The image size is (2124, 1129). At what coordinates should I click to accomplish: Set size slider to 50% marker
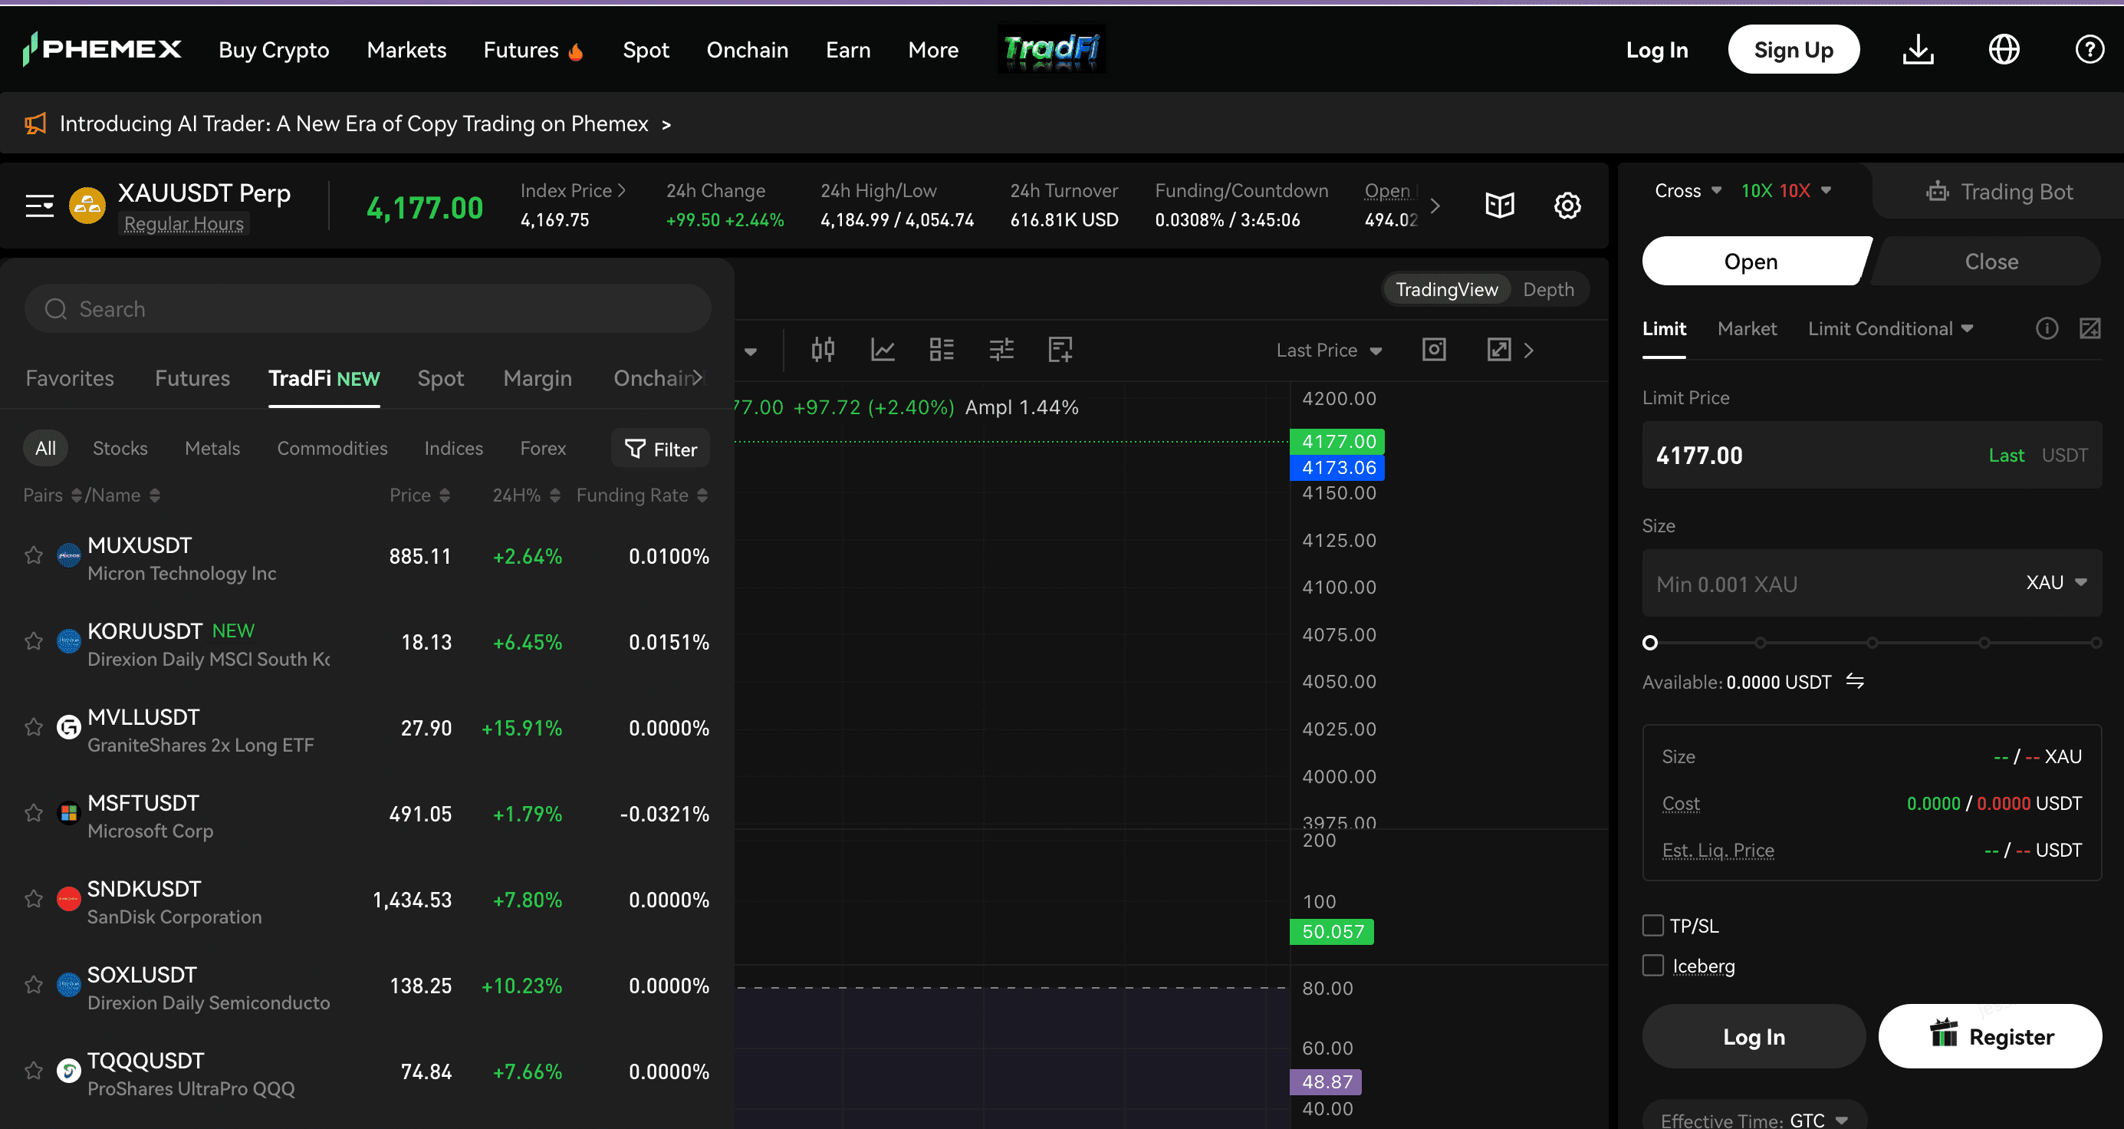1872,643
